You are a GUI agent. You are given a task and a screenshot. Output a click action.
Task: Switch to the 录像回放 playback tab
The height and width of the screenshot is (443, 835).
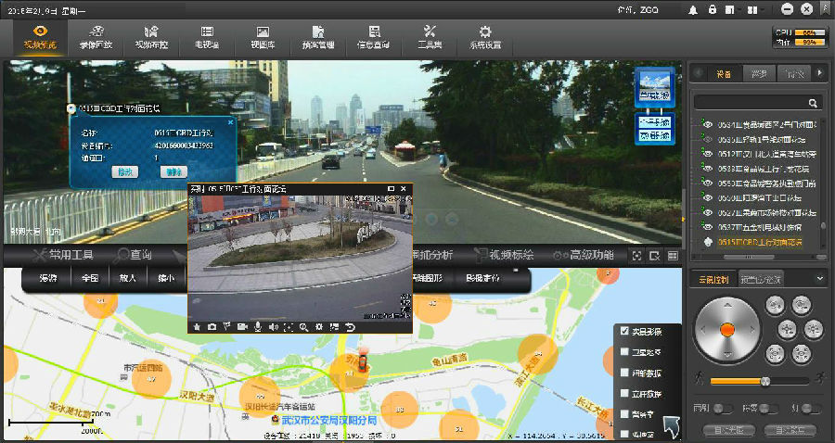point(95,37)
